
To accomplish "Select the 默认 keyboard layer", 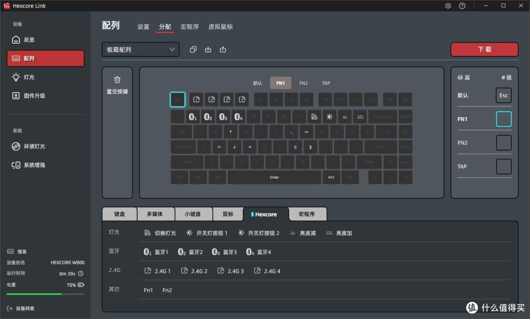I will (x=258, y=83).
